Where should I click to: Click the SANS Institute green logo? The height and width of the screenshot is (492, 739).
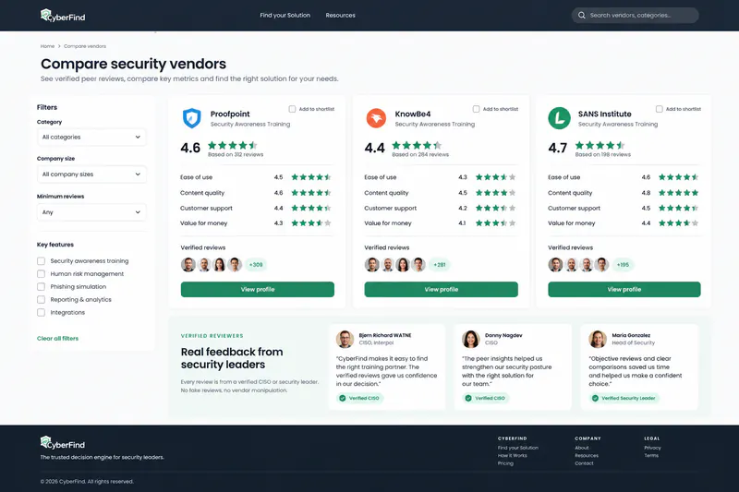tap(559, 118)
